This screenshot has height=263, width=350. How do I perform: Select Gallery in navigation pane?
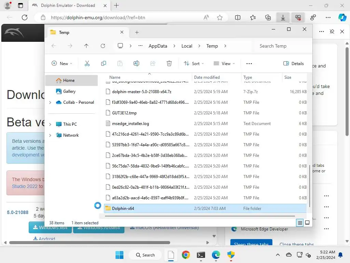pyautogui.click(x=71, y=91)
